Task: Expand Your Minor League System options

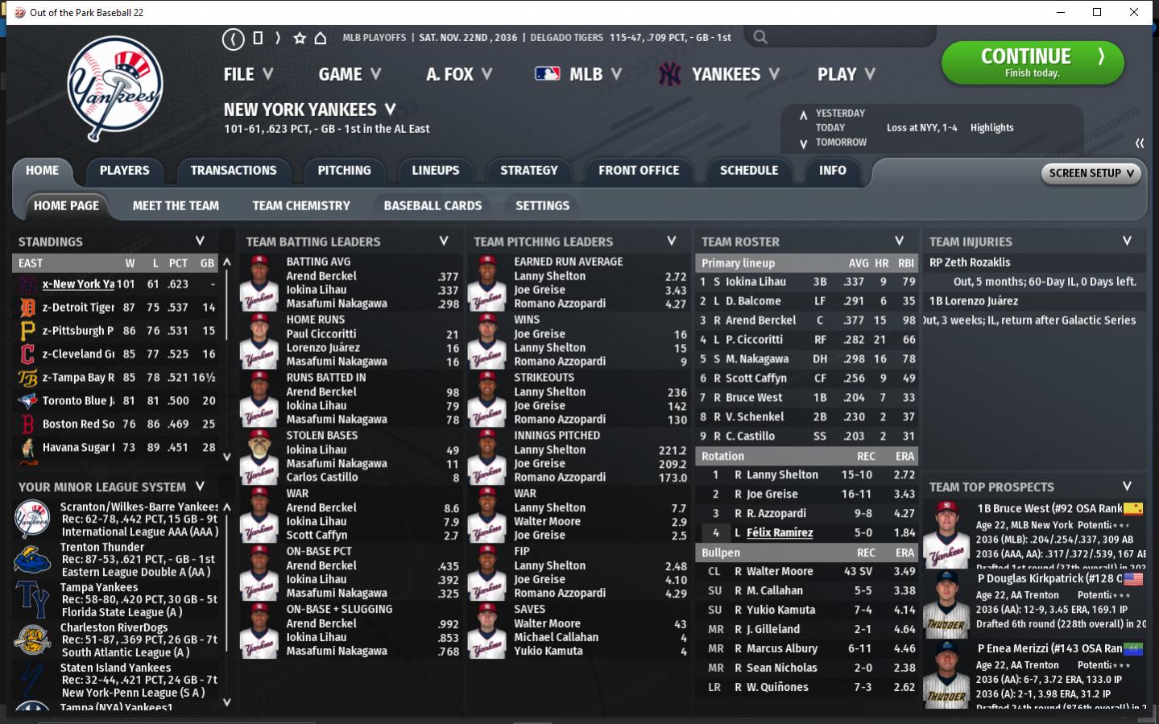Action: [x=200, y=486]
